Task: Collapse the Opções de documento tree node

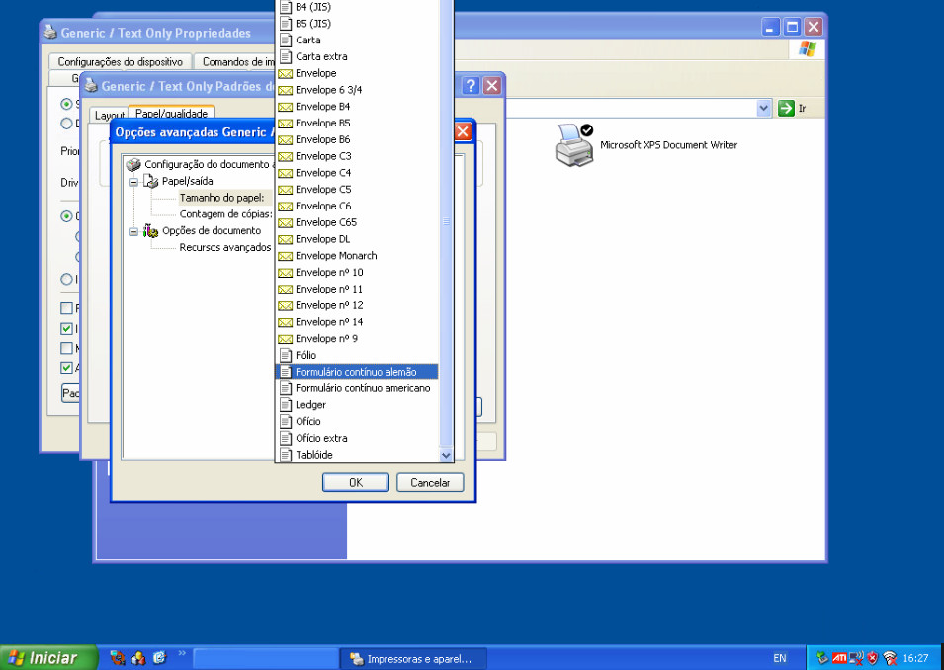Action: (133, 230)
